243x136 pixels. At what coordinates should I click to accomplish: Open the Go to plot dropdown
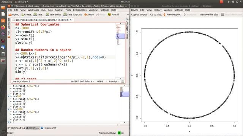[156, 14]
